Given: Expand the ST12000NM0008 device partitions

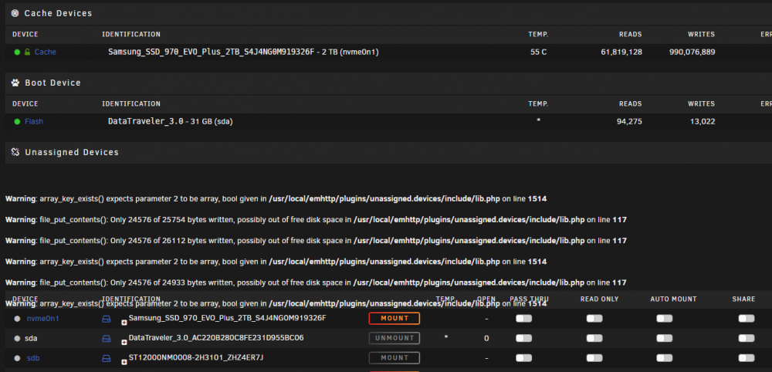Looking at the screenshot, I should coord(124,362).
